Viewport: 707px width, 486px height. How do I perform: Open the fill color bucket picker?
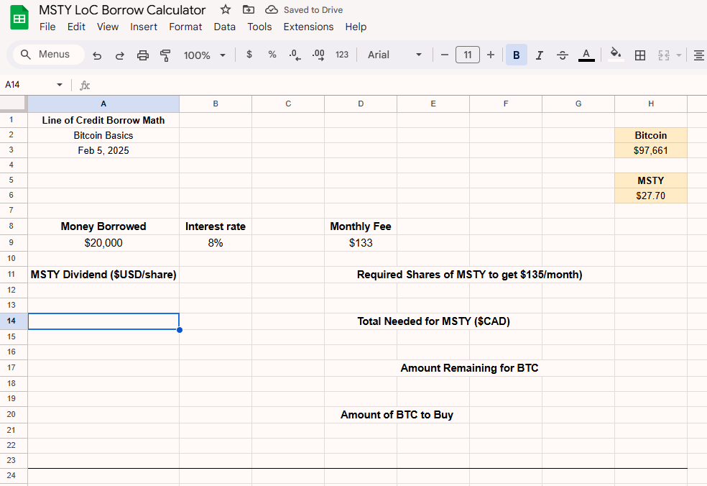point(616,54)
